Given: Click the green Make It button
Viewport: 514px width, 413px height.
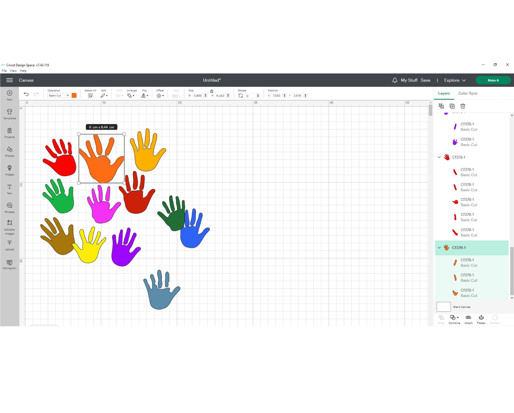Looking at the screenshot, I should pyautogui.click(x=493, y=80).
